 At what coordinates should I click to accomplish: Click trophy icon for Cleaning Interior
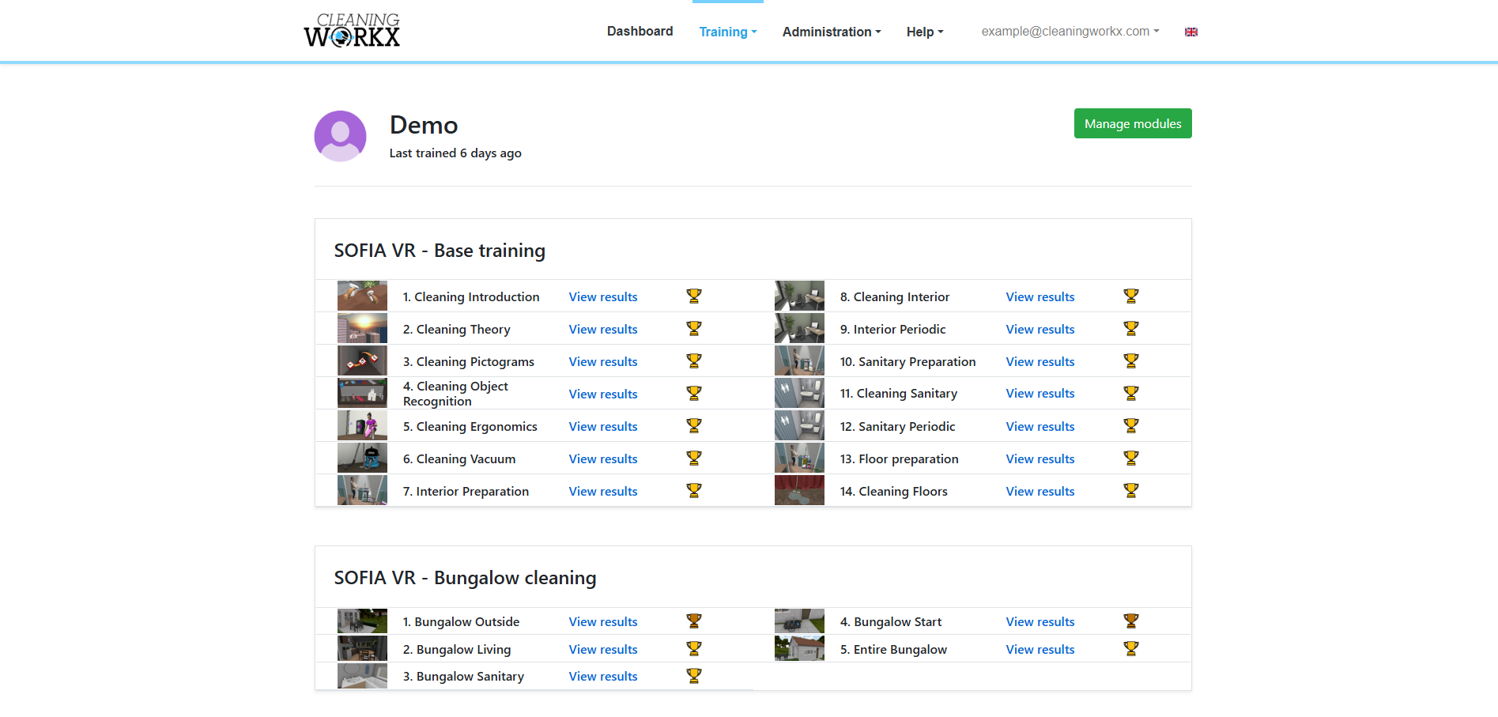click(x=1131, y=296)
